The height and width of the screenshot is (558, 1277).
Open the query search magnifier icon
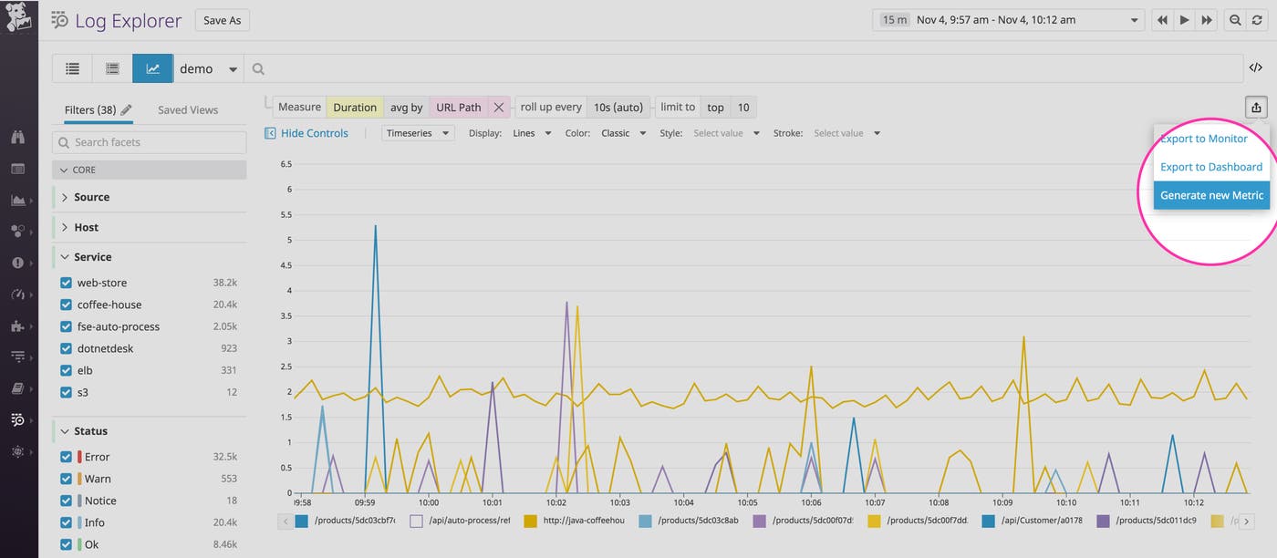tap(258, 67)
